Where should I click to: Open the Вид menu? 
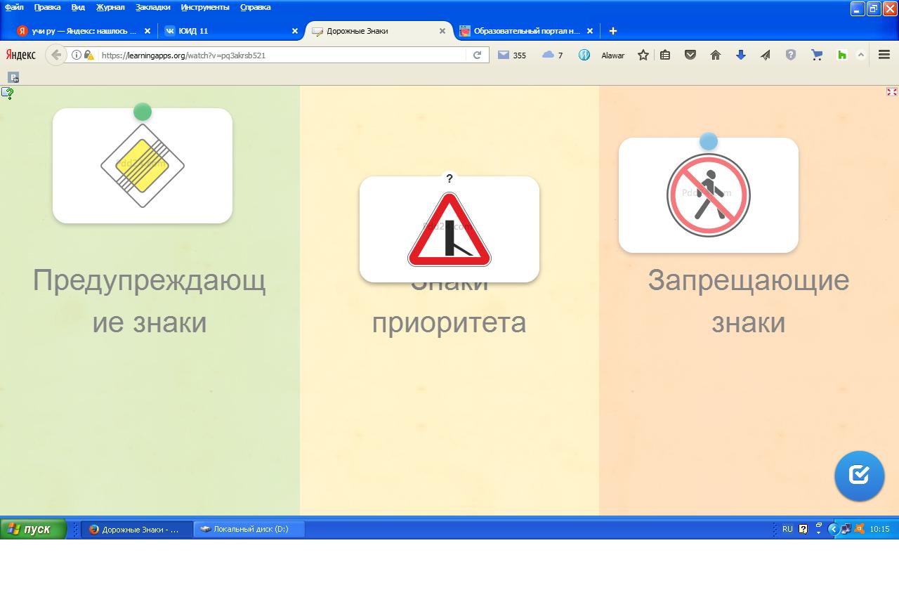[x=78, y=7]
